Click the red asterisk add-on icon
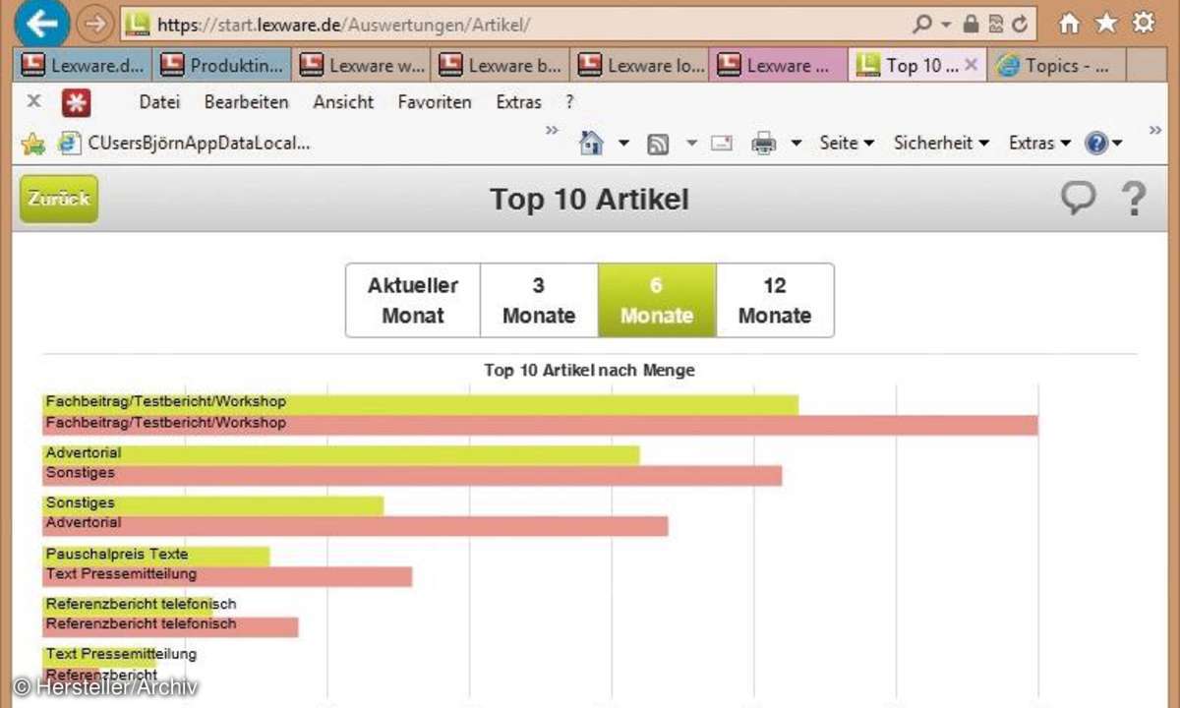 point(76,102)
